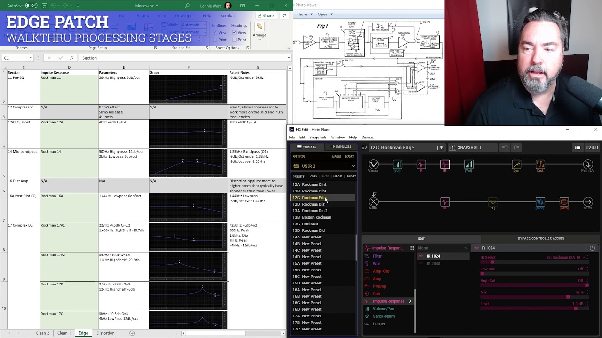Toggle Headings View checkbox
Viewport: 602px width, 338px height.
click(234, 33)
